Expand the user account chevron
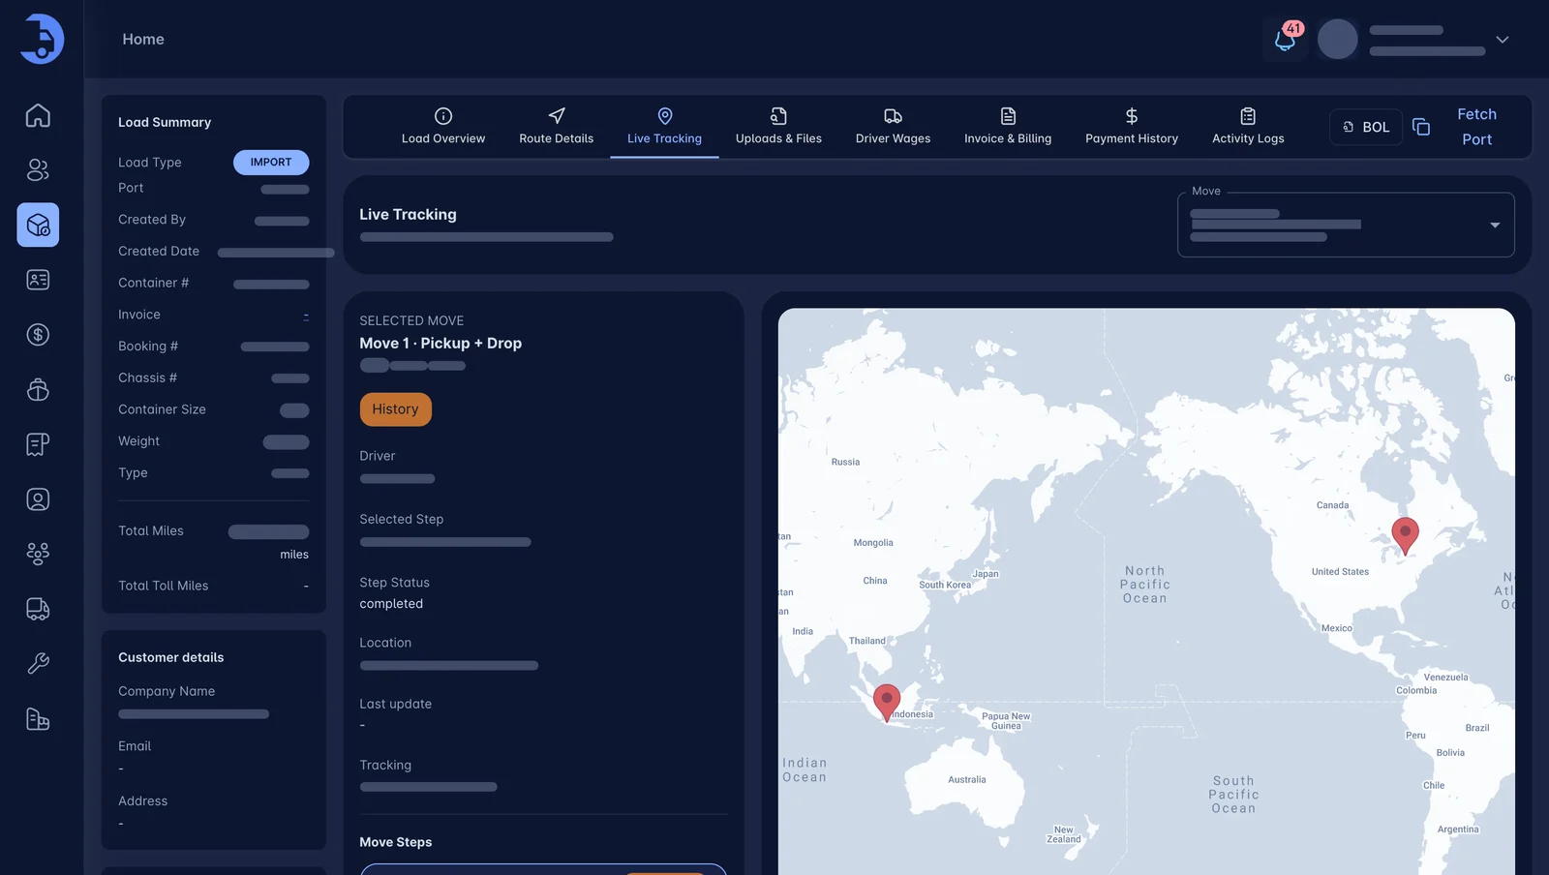The height and width of the screenshot is (875, 1549). point(1503,40)
